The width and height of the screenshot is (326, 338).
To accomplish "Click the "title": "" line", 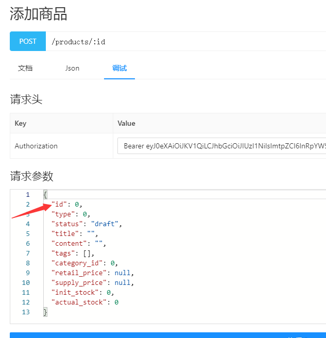I will (75, 234).
